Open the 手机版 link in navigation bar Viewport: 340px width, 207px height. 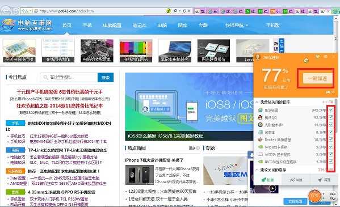(x=273, y=26)
